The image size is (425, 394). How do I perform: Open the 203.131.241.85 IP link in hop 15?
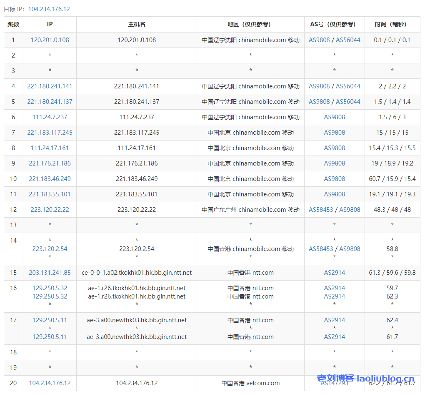point(50,273)
